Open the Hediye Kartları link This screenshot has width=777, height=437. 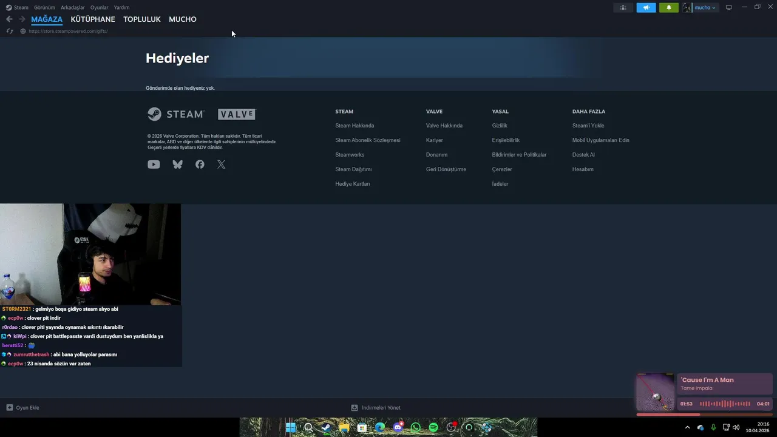pos(353,184)
